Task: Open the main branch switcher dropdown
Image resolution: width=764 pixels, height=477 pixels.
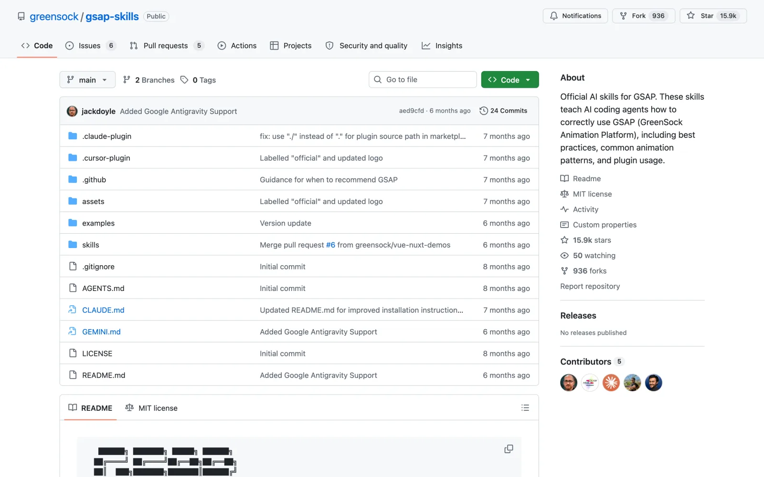Action: coord(87,80)
